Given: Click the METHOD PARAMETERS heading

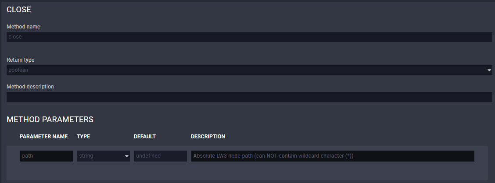Looking at the screenshot, I should [50, 119].
